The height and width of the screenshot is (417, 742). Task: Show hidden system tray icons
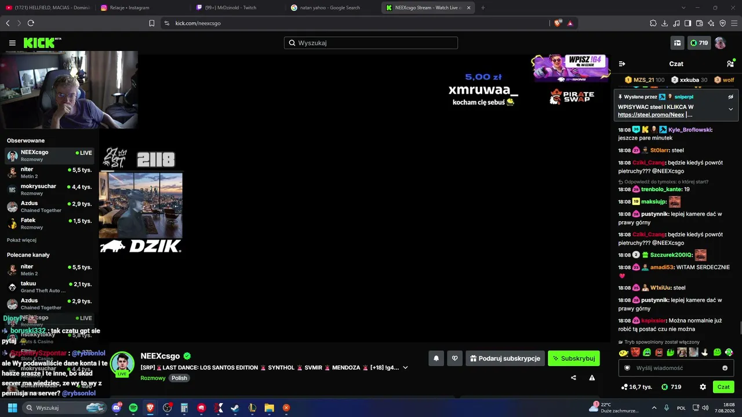654,408
